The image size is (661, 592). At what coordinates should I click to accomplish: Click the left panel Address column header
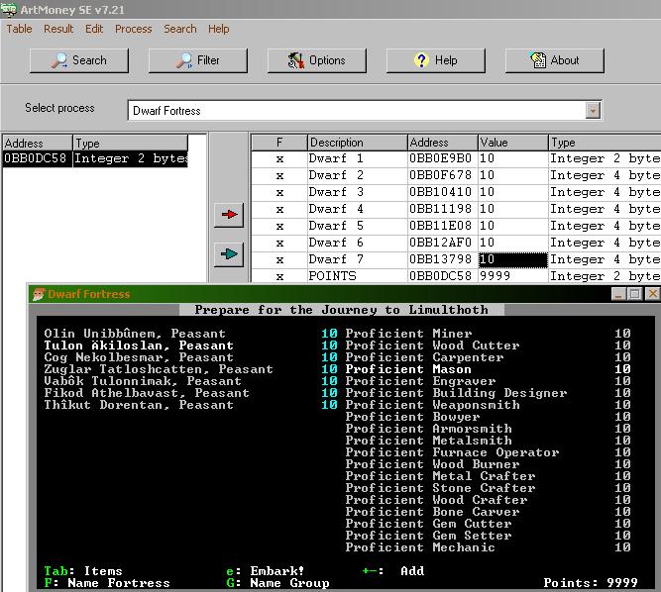click(x=37, y=144)
